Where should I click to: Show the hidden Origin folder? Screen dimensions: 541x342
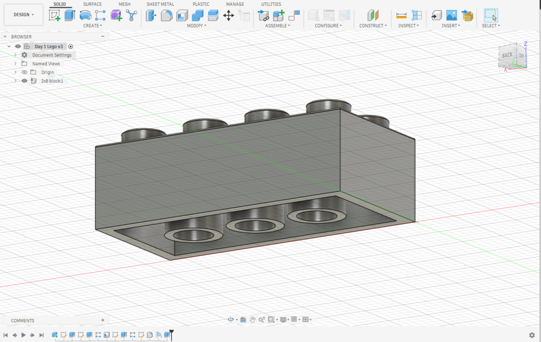[24, 72]
